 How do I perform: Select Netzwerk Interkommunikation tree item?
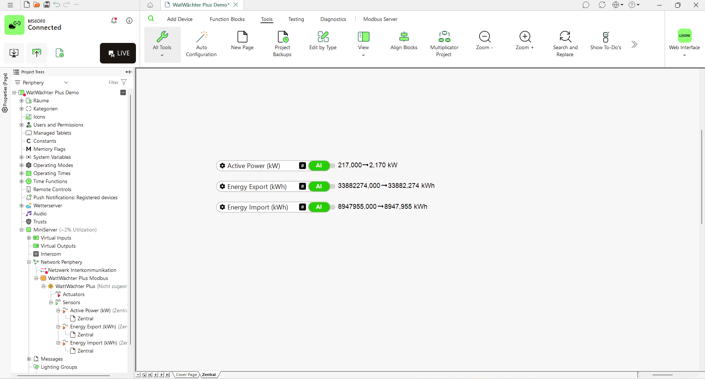pyautogui.click(x=82, y=270)
